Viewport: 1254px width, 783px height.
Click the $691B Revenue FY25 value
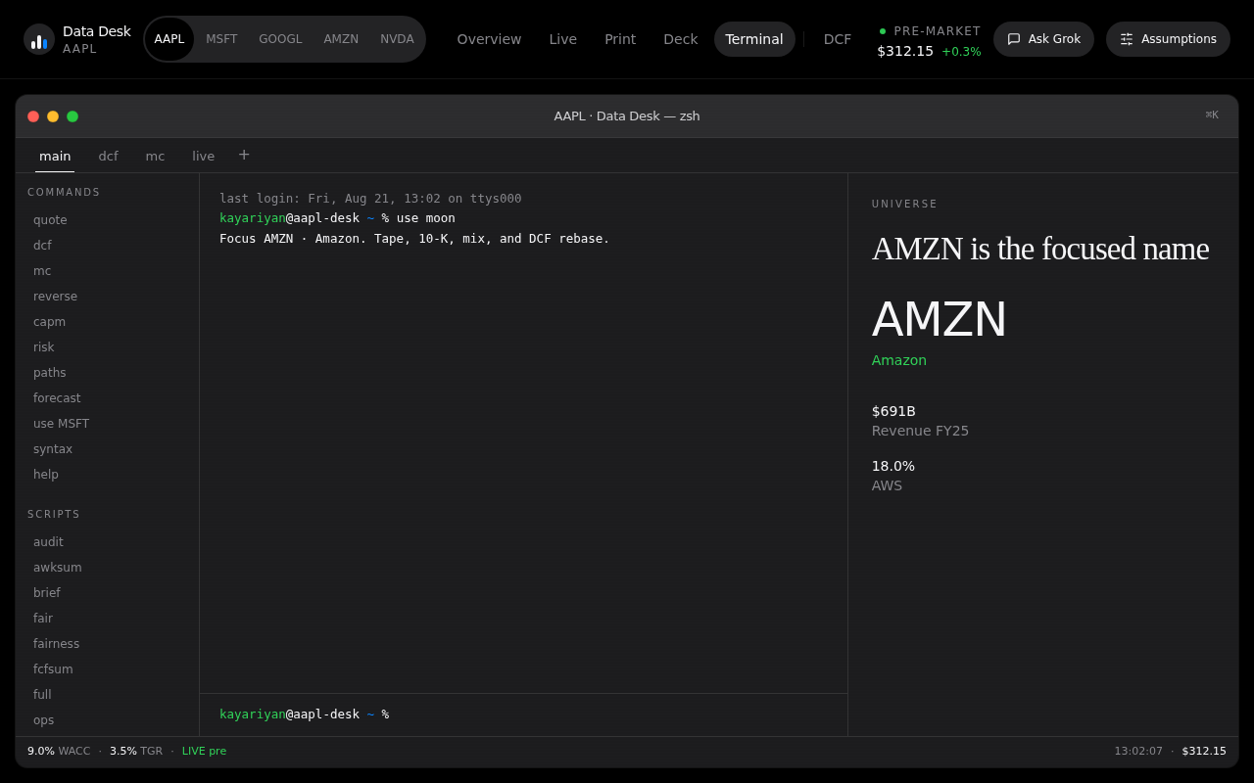click(893, 411)
